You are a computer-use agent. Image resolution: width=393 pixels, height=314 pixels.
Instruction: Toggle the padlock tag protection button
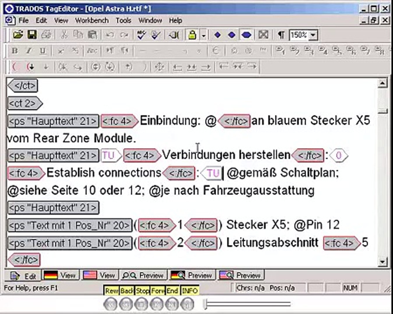192,35
